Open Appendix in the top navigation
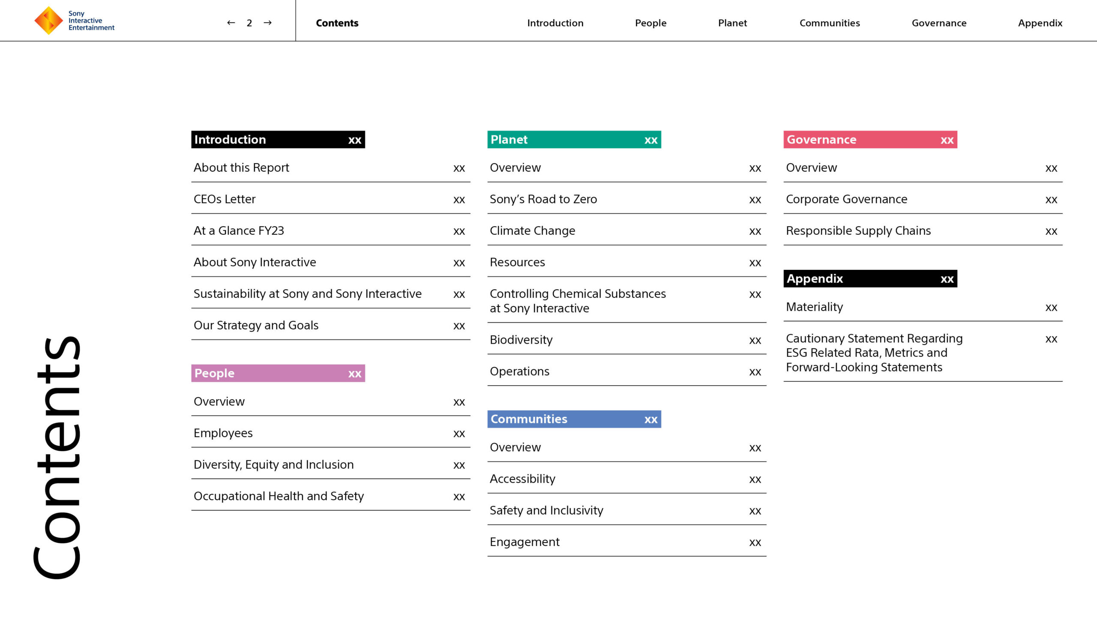The image size is (1097, 617). click(1040, 23)
